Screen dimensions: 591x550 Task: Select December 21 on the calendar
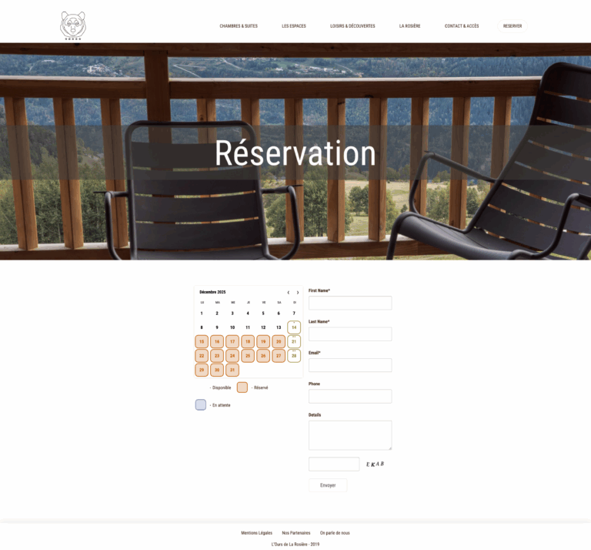(294, 341)
